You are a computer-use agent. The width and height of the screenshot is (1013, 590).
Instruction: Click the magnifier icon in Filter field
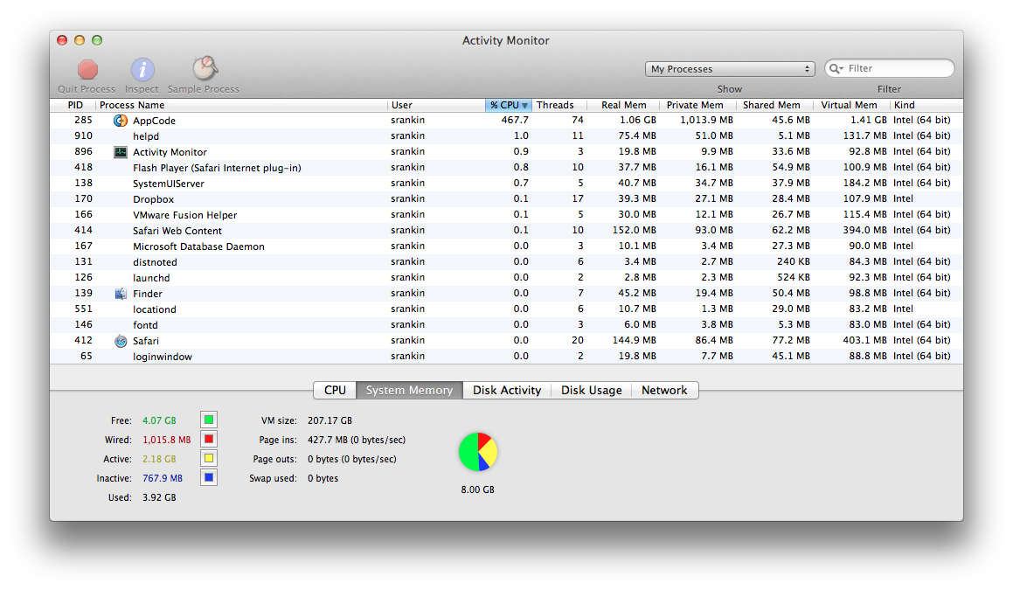click(836, 68)
